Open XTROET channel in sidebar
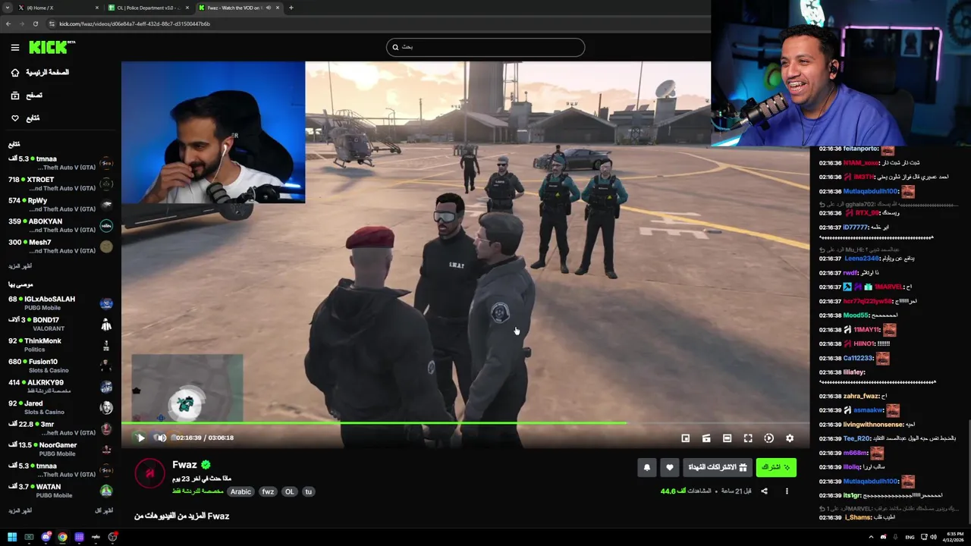The image size is (971, 546). tap(61, 184)
